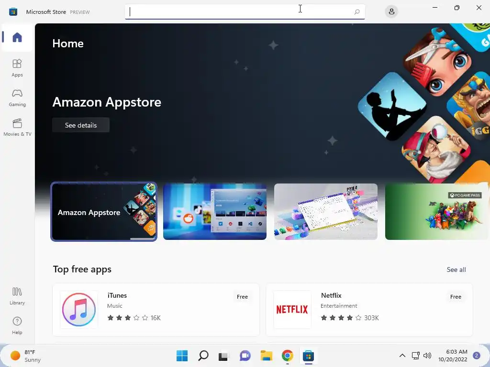Open the volume tray icon
490x367 pixels.
pyautogui.click(x=427, y=356)
